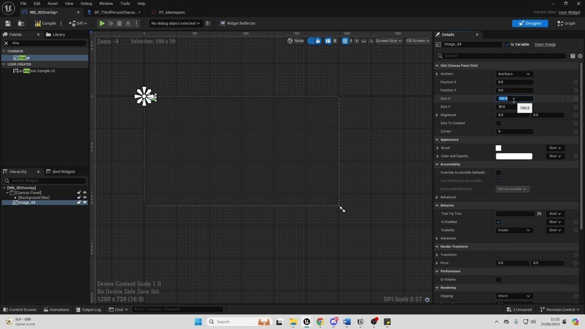
Task: Enable the Is Volatile checkbox
Action: pyautogui.click(x=499, y=279)
